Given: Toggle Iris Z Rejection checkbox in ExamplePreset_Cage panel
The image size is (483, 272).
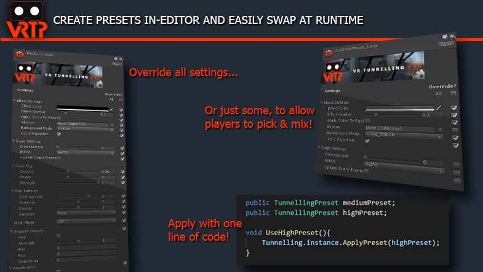Looking at the screenshot, I should pos(367,141).
